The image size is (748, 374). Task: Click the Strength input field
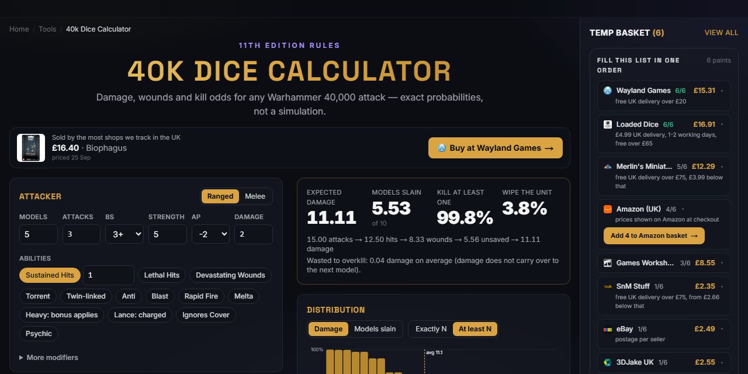(x=168, y=234)
